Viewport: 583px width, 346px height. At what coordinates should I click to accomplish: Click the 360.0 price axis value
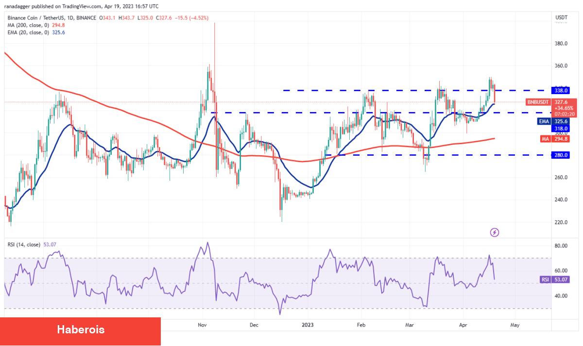562,66
